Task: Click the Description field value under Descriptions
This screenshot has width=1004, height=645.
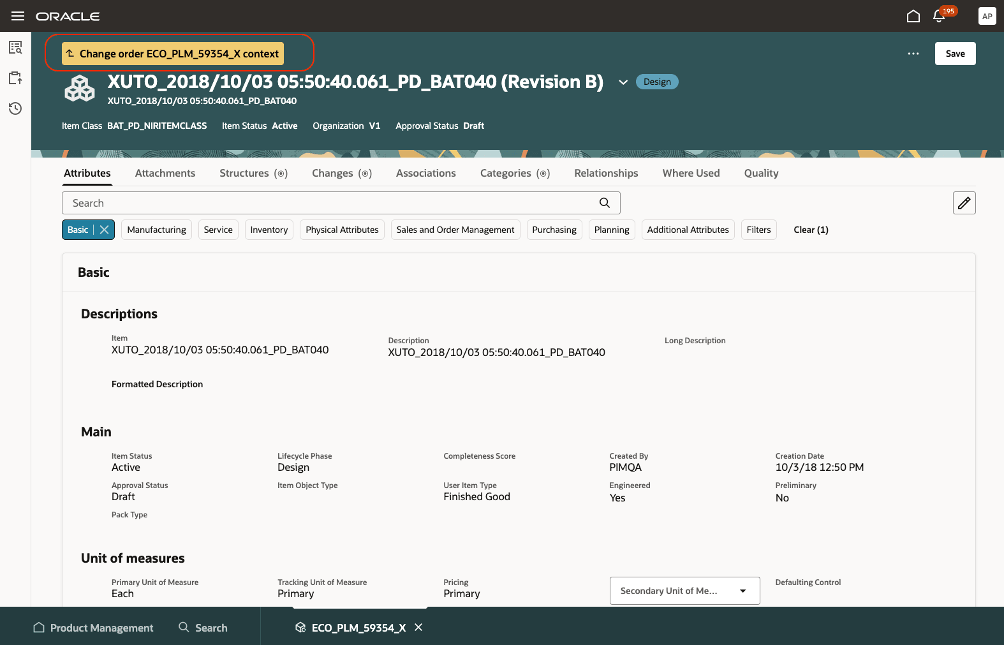Action: click(x=496, y=352)
